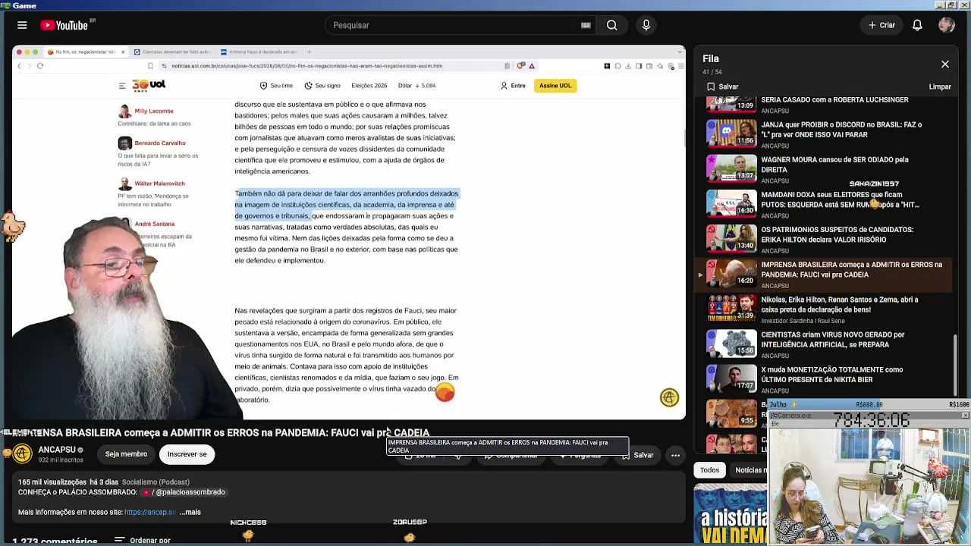The width and height of the screenshot is (971, 546).
Task: Open Eleições 2026 in UOL header
Action: tap(369, 86)
